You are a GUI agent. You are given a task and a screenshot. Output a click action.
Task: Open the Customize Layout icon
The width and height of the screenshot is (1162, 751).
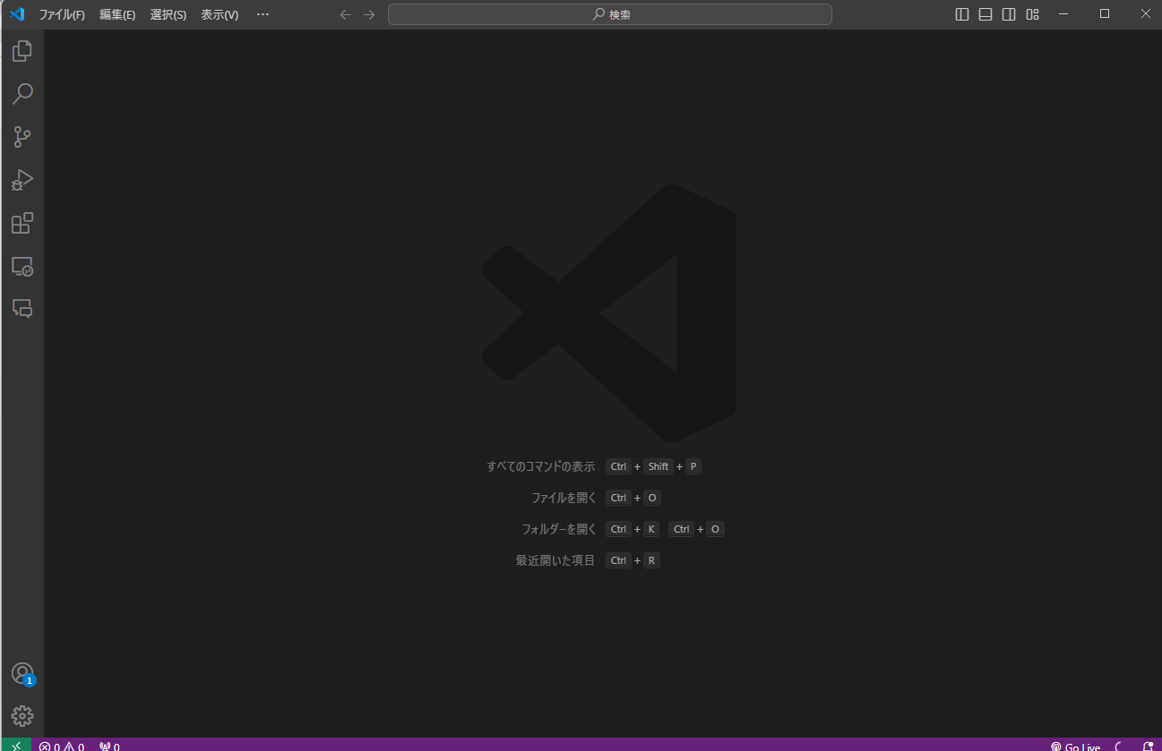point(1033,14)
